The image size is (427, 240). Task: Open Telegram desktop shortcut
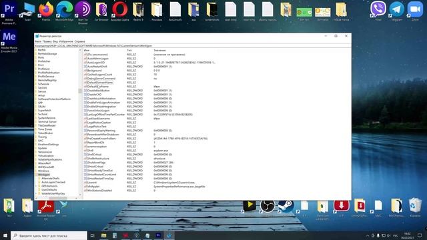tap(396, 11)
